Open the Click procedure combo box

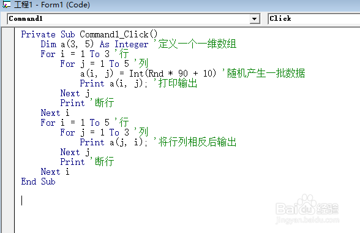(x=314, y=18)
